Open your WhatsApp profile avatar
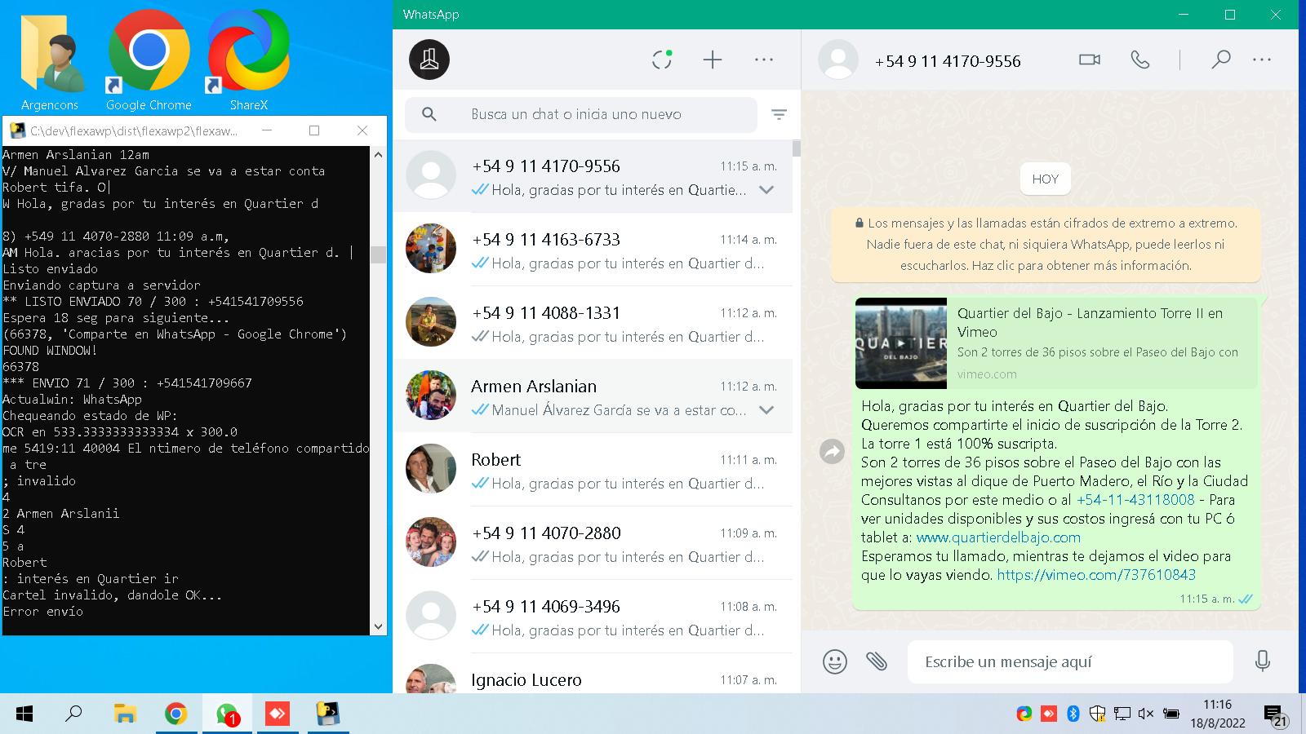This screenshot has height=734, width=1306. tap(429, 60)
